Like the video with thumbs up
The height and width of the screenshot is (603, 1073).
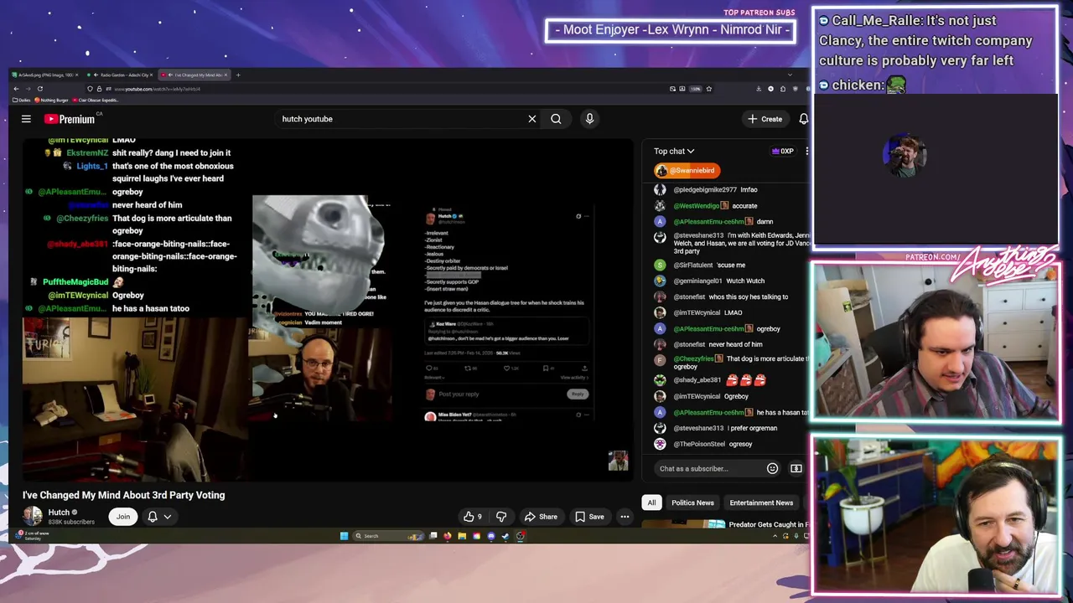point(473,517)
